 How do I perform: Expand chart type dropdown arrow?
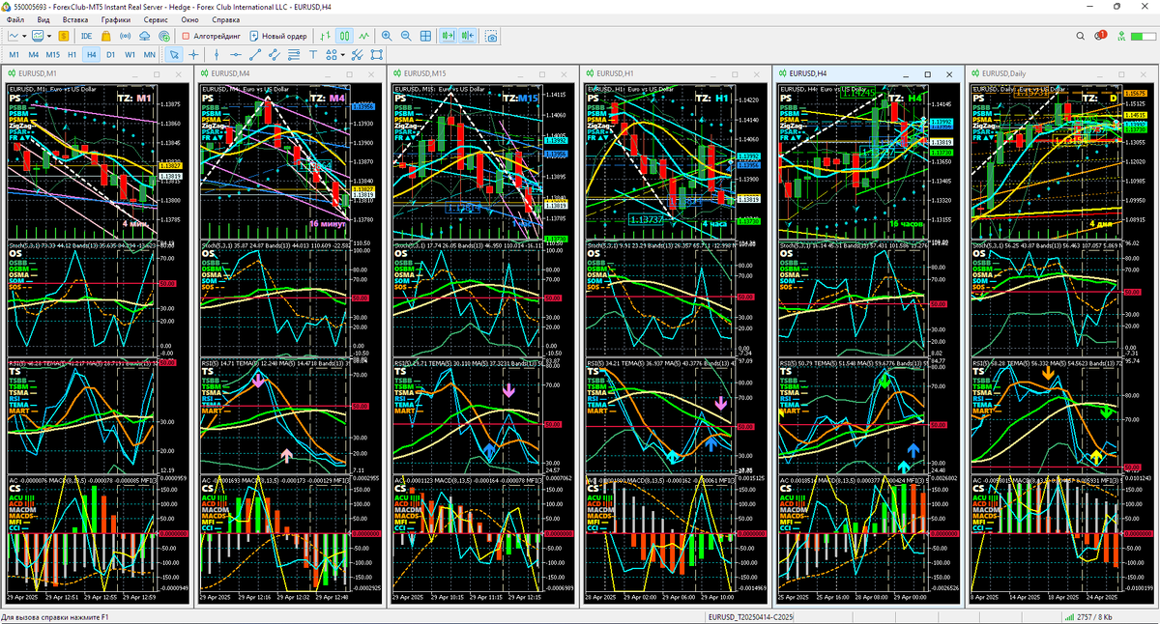click(24, 36)
